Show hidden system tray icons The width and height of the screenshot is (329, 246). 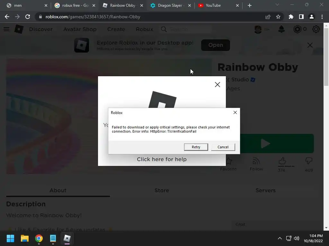pyautogui.click(x=280, y=238)
